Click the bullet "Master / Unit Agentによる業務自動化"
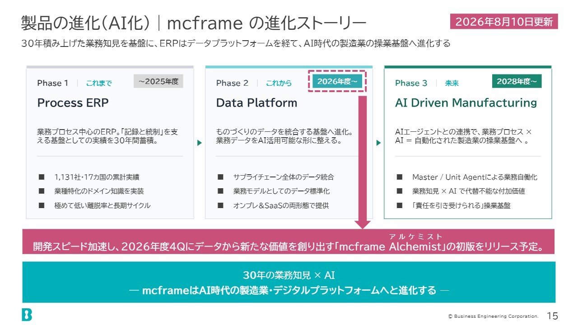 coord(475,177)
